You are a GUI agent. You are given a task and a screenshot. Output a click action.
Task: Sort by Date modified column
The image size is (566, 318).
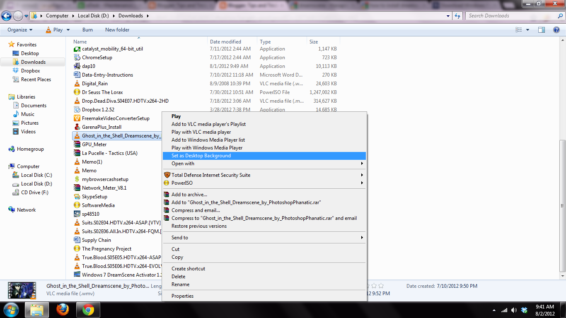point(225,42)
